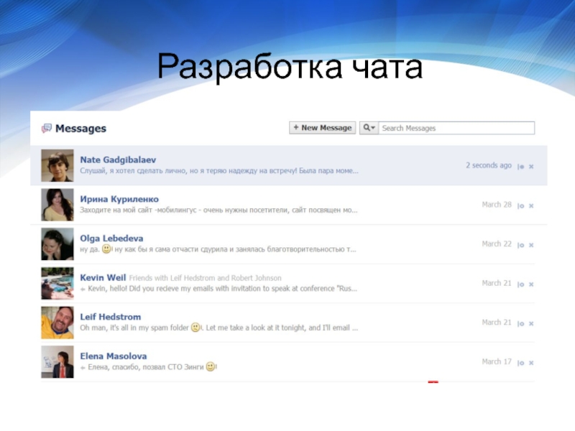This screenshot has width=575, height=431.
Task: Archive the Ирина Куриленко conversation with x
Action: pyautogui.click(x=531, y=205)
